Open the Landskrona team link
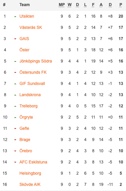This screenshot has height=191, width=126. click(x=30, y=94)
